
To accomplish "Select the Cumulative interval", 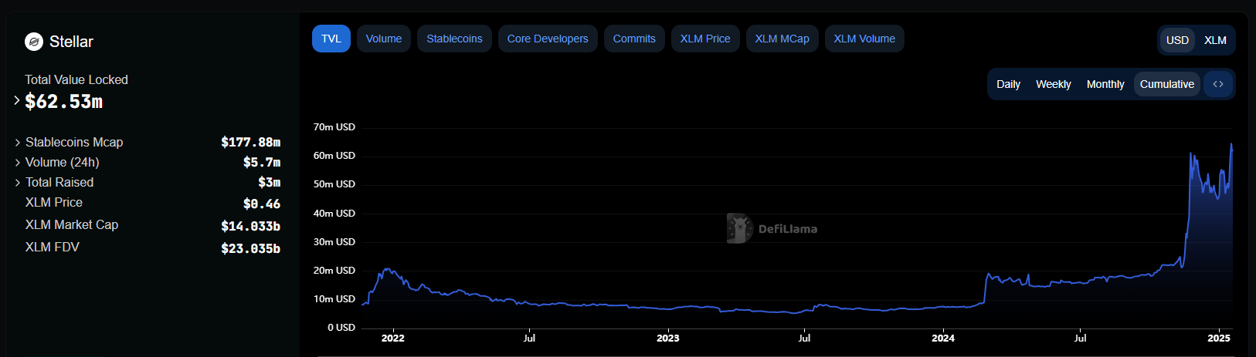I will tap(1167, 84).
